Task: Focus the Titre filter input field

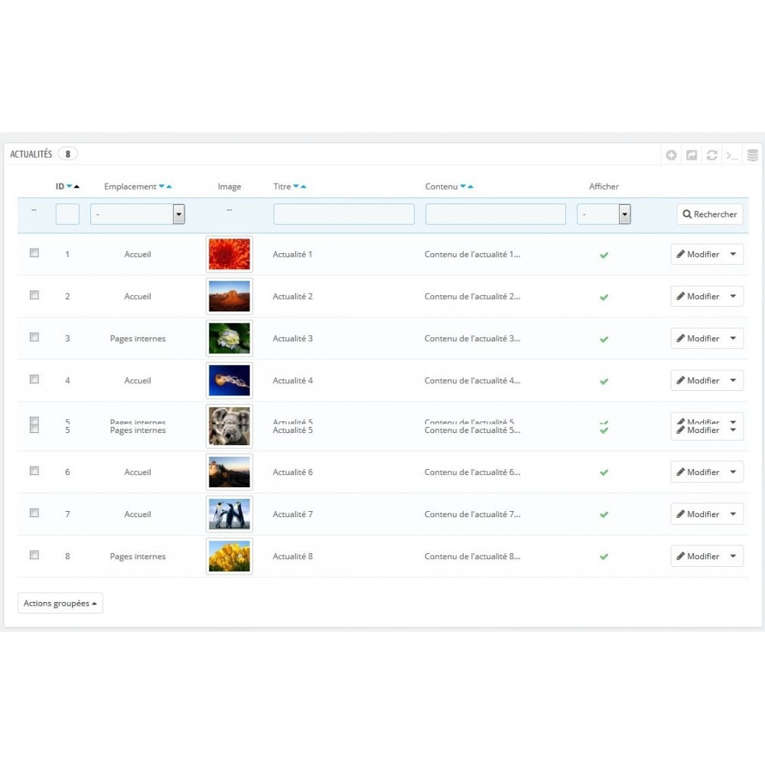Action: pyautogui.click(x=344, y=214)
